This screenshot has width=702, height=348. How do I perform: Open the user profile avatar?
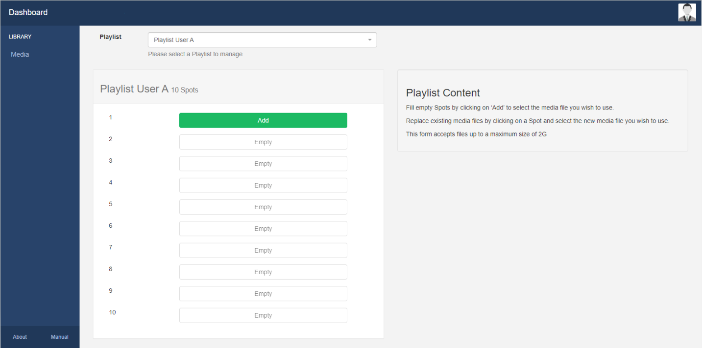click(x=687, y=12)
